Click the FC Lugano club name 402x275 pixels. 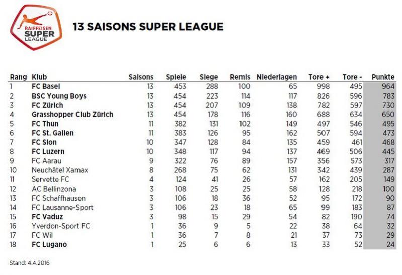[x=48, y=244]
